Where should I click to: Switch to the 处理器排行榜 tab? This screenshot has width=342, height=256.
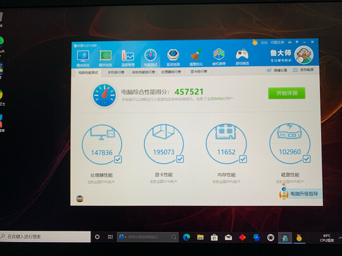click(x=171, y=71)
